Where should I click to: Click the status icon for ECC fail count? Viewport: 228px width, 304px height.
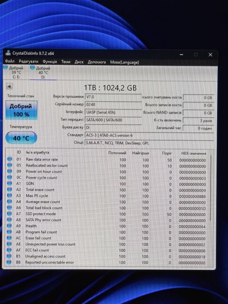[x=9, y=250]
